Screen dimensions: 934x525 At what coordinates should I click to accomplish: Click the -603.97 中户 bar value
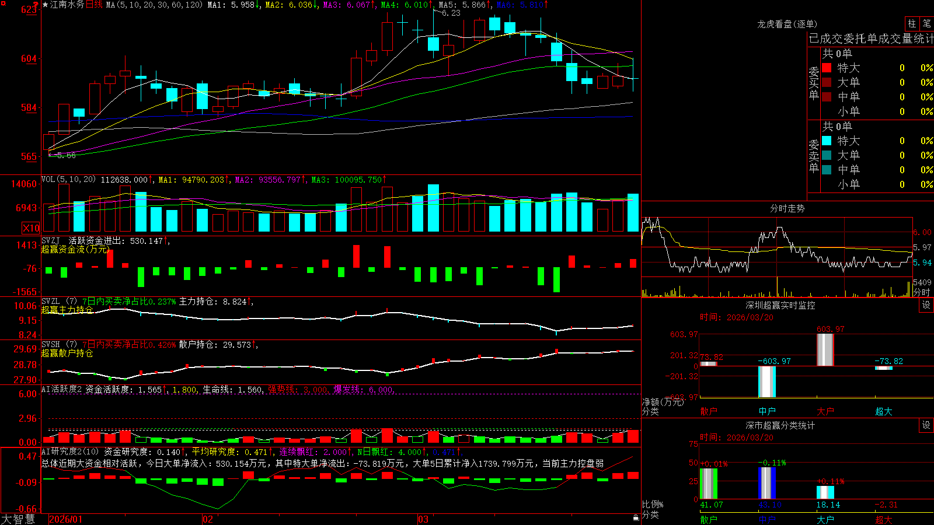click(x=774, y=361)
